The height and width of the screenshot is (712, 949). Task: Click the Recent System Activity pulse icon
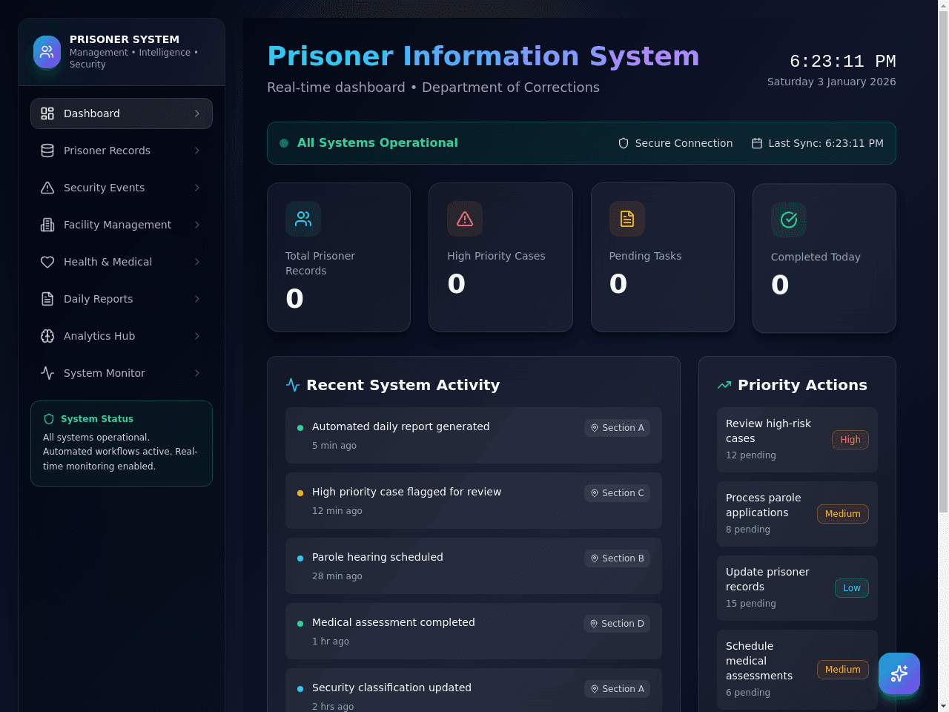[x=293, y=385]
